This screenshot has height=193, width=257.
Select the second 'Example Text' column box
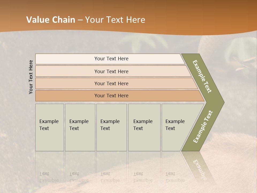point(80,127)
